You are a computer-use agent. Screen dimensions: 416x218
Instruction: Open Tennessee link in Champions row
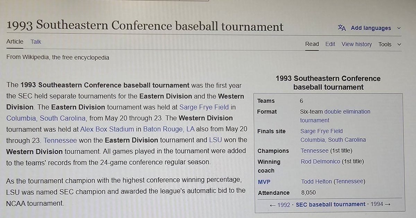coord(314,151)
